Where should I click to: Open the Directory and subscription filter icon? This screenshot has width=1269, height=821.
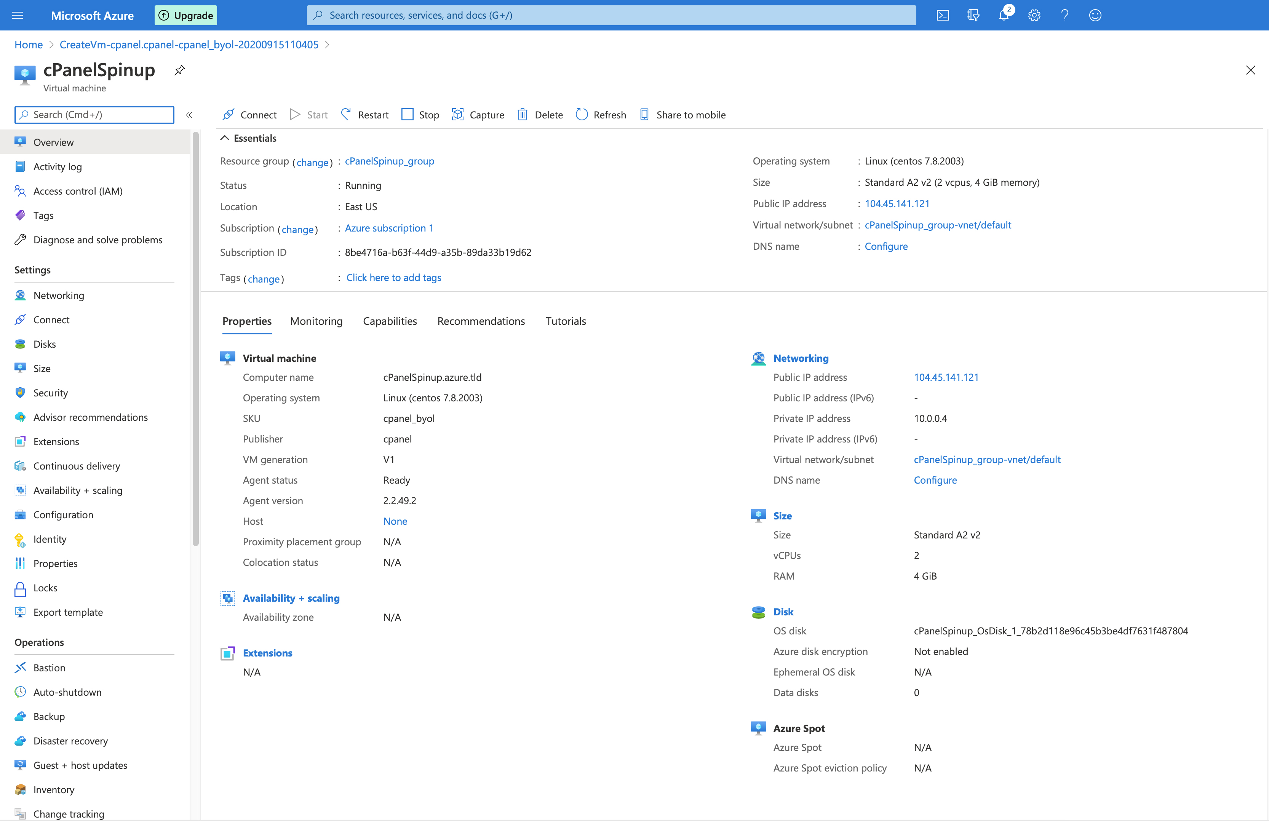[x=973, y=15]
